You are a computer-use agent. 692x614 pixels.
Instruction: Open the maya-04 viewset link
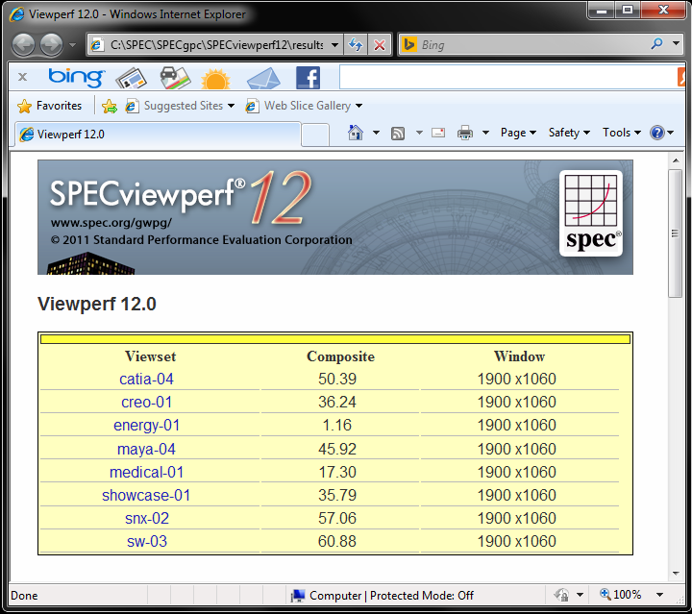pyautogui.click(x=146, y=449)
